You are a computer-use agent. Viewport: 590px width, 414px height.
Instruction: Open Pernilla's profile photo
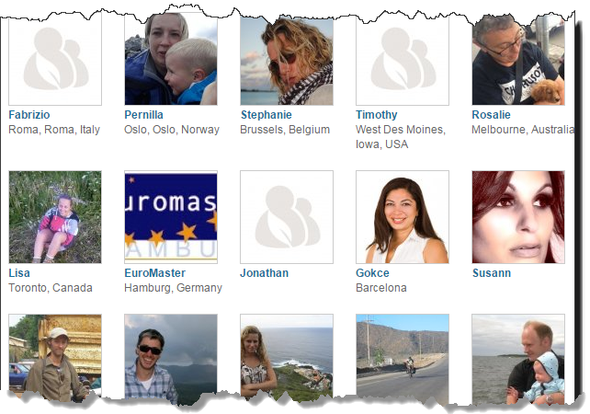(x=171, y=59)
